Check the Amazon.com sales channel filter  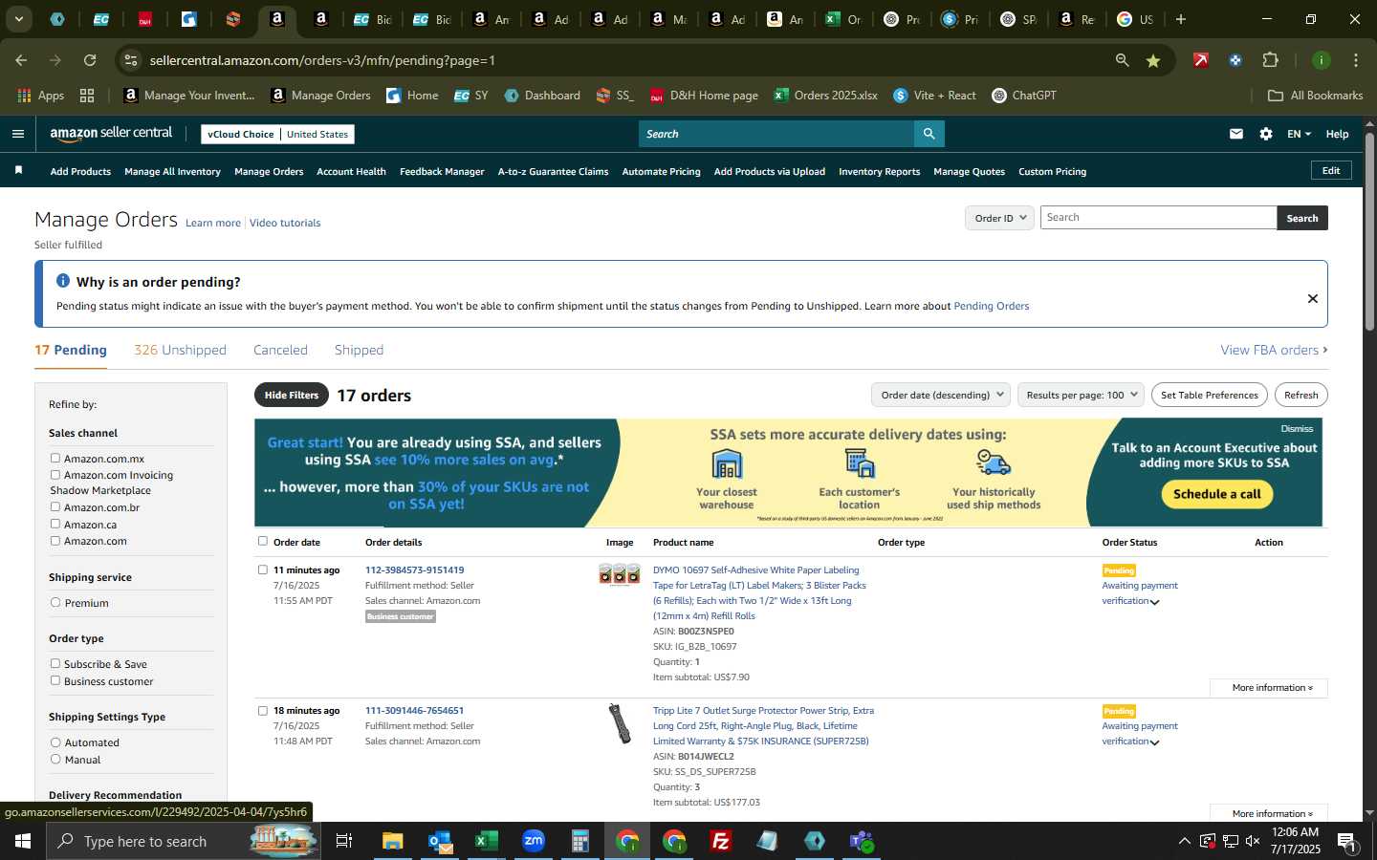tap(55, 541)
